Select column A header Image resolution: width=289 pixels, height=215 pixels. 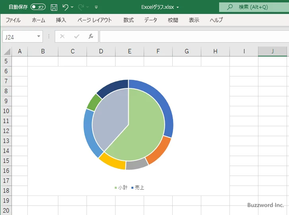coord(20,51)
